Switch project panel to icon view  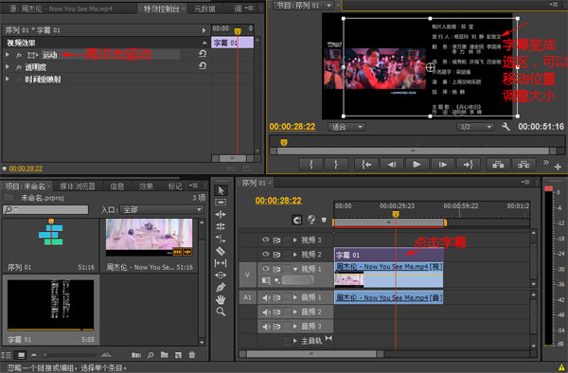21,355
